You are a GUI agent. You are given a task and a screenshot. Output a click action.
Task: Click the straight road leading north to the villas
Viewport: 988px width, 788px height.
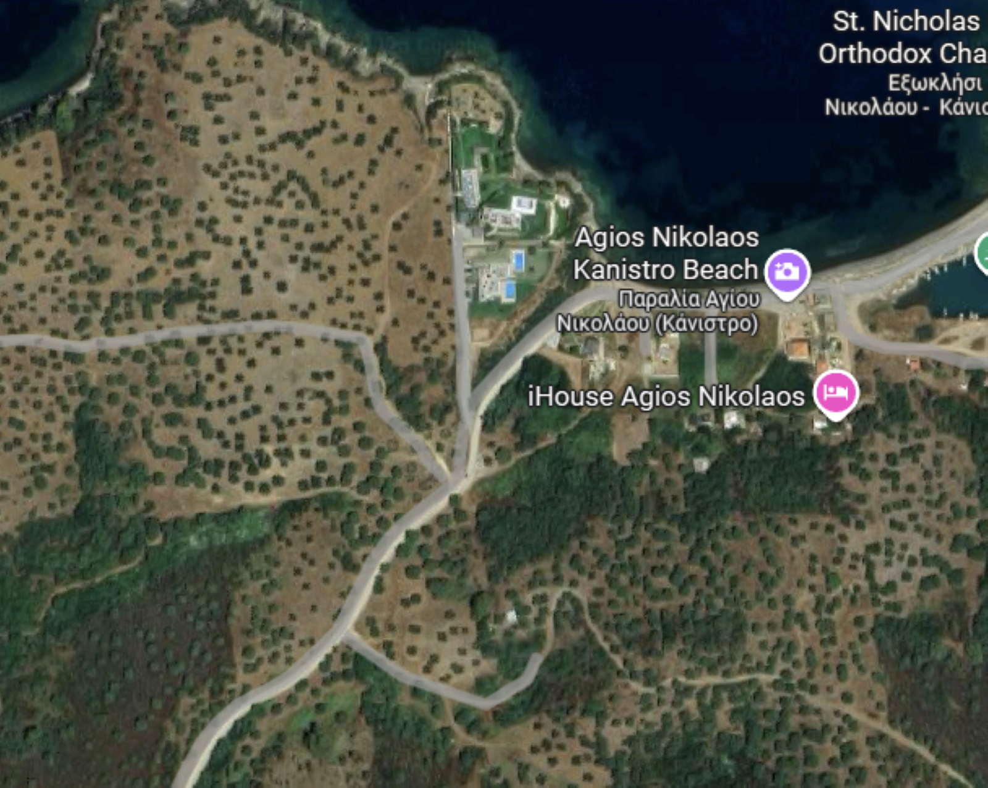(x=462, y=321)
